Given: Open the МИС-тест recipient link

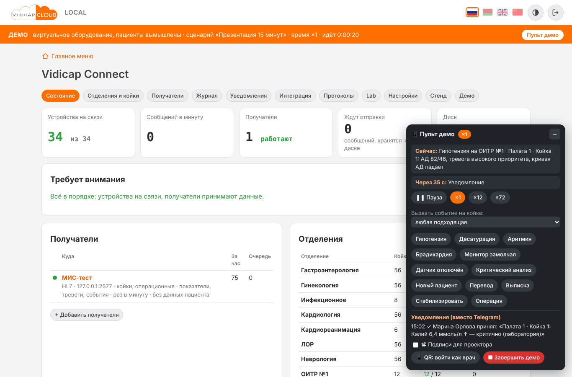Looking at the screenshot, I should 77,278.
